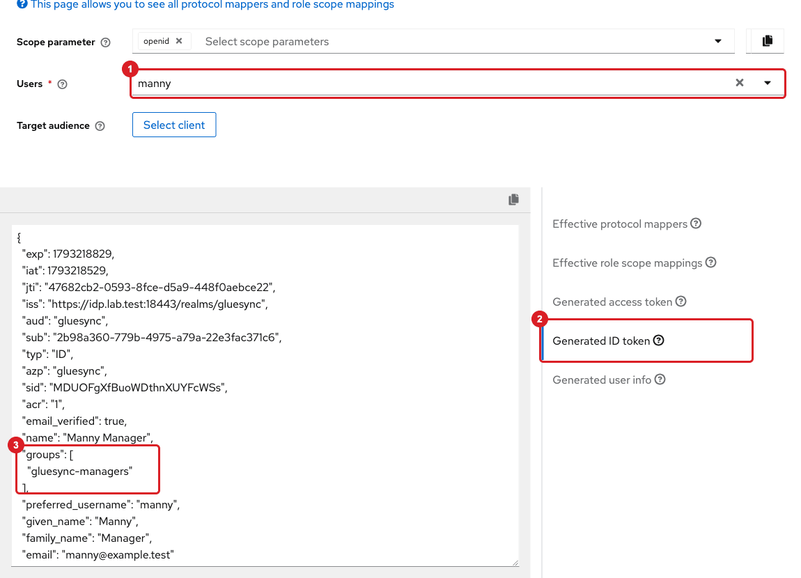Switch to Effective protocol mappers tab
Screen dimensions: 801x578
tap(620, 224)
